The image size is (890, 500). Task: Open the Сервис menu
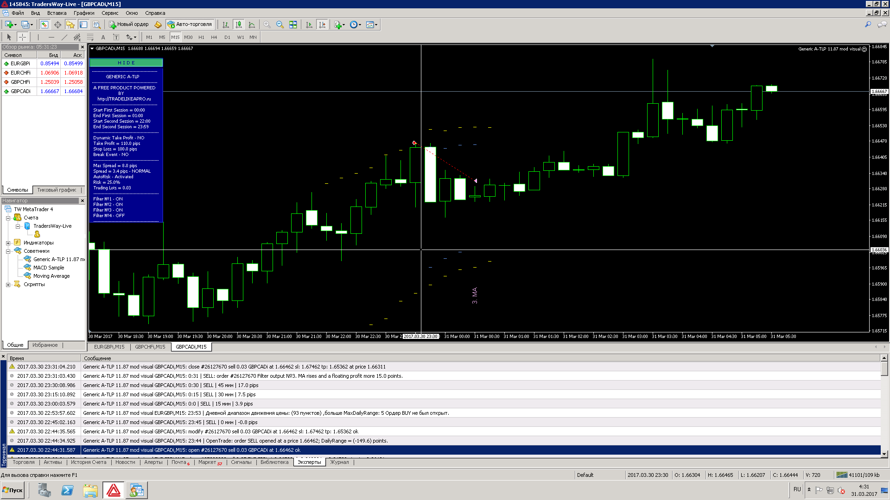(110, 13)
